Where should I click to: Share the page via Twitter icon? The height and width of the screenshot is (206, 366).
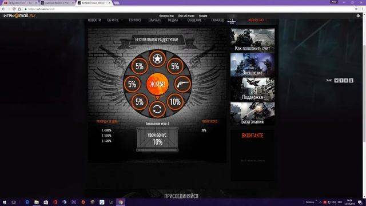(x=336, y=80)
